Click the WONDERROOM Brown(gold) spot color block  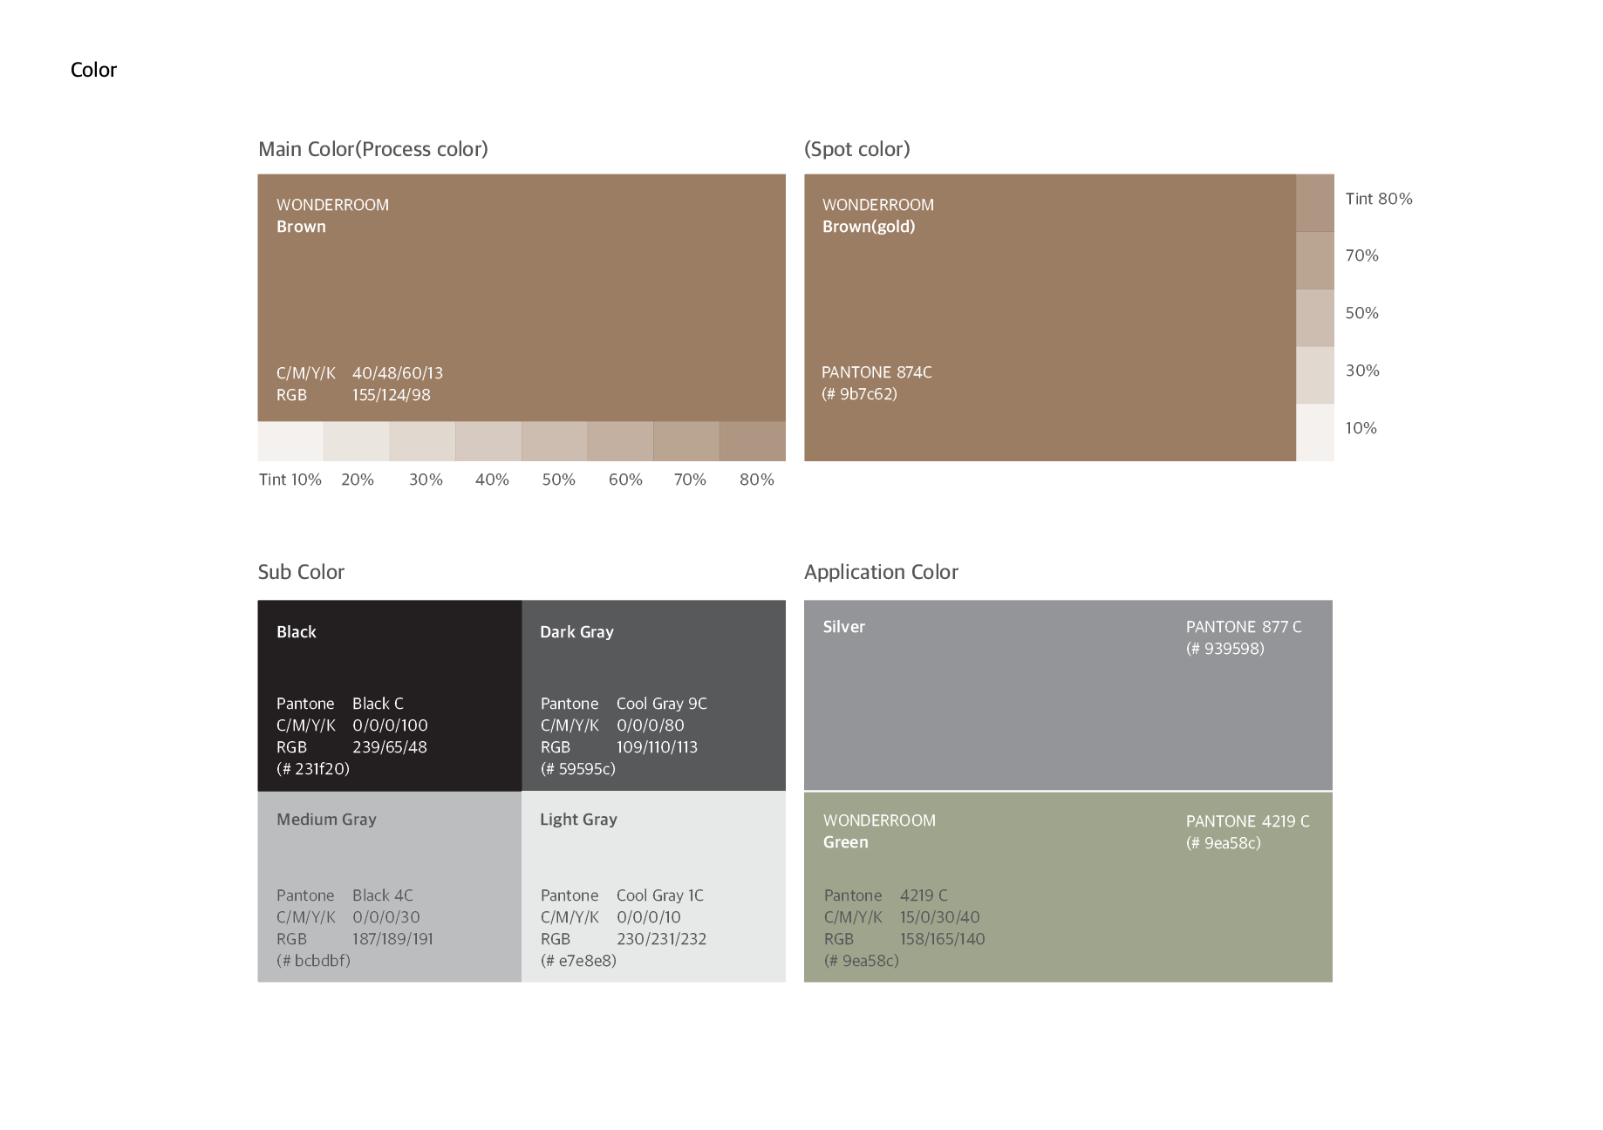click(x=1050, y=317)
